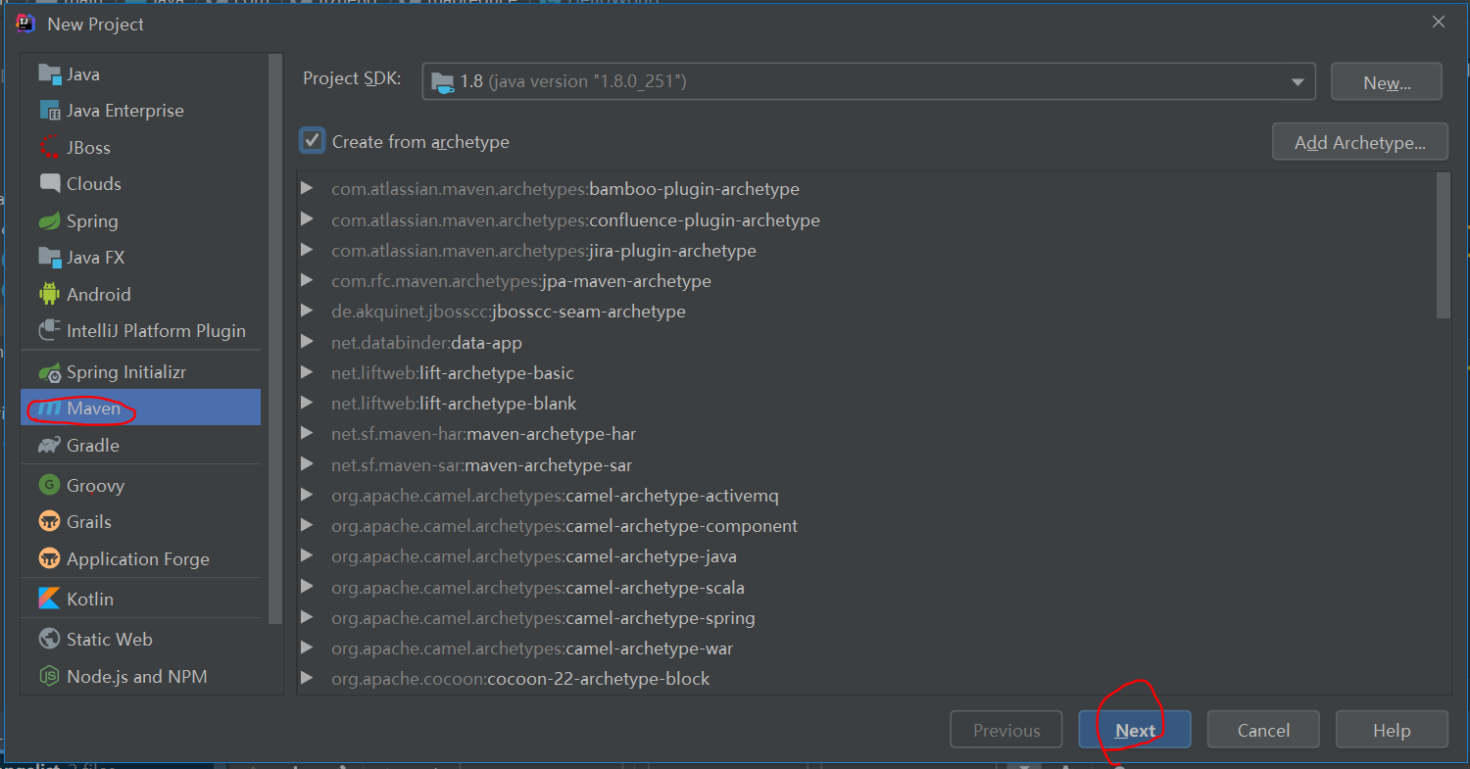Viewport: 1470px width, 769px height.
Task: Click the Kotlin icon
Action: click(x=49, y=599)
